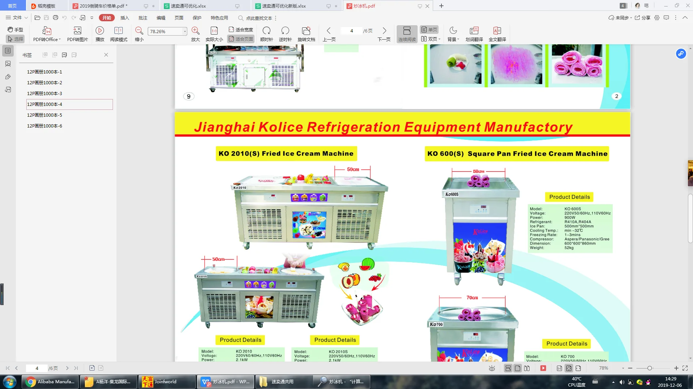Screen dimensions: 693x389
Task: Set view to Actual Size (实际大小)
Action: tap(214, 34)
